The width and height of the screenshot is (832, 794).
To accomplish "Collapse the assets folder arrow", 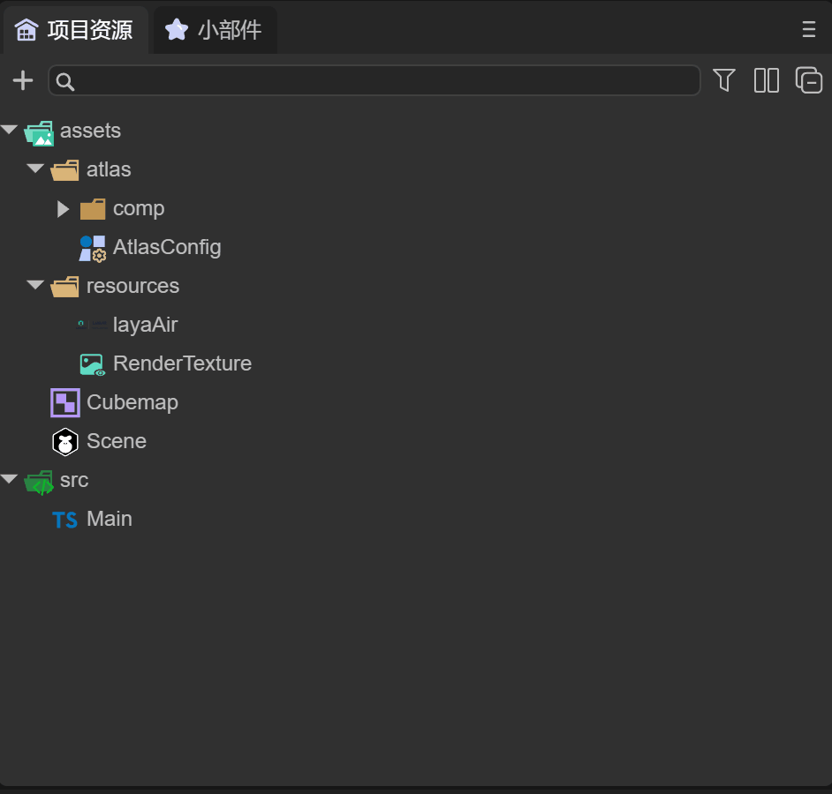I will pyautogui.click(x=10, y=131).
